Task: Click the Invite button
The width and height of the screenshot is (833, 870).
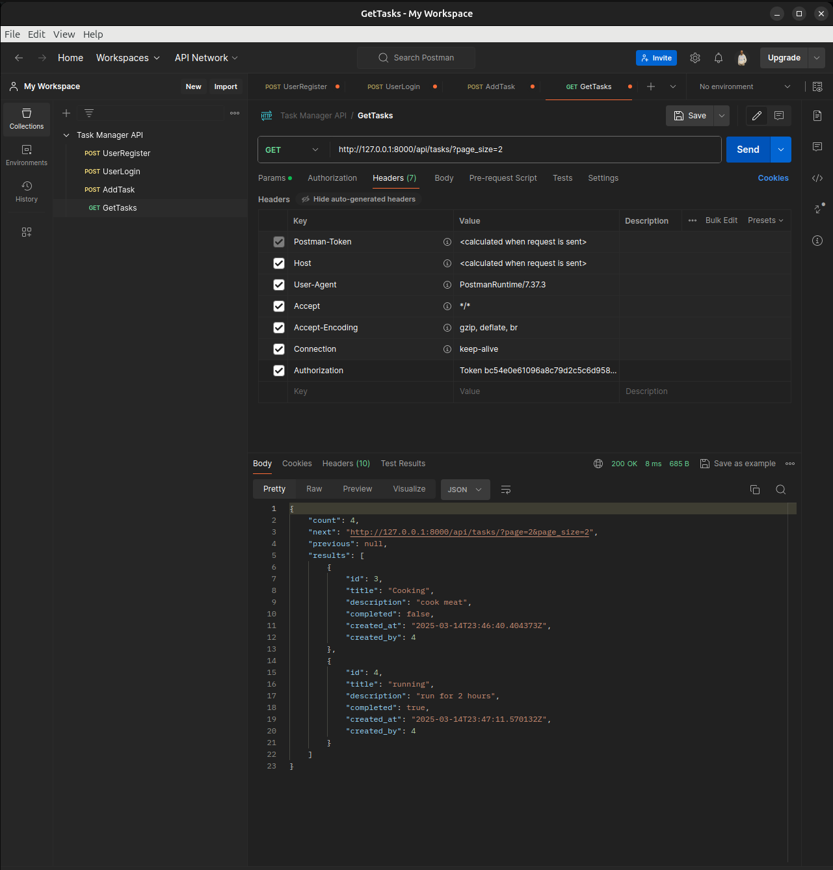Action: point(656,58)
